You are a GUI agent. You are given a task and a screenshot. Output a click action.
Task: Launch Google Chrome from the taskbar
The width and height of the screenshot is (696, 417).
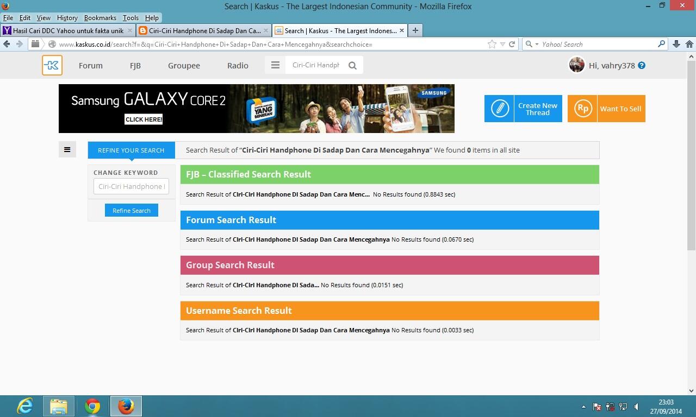coord(92,406)
